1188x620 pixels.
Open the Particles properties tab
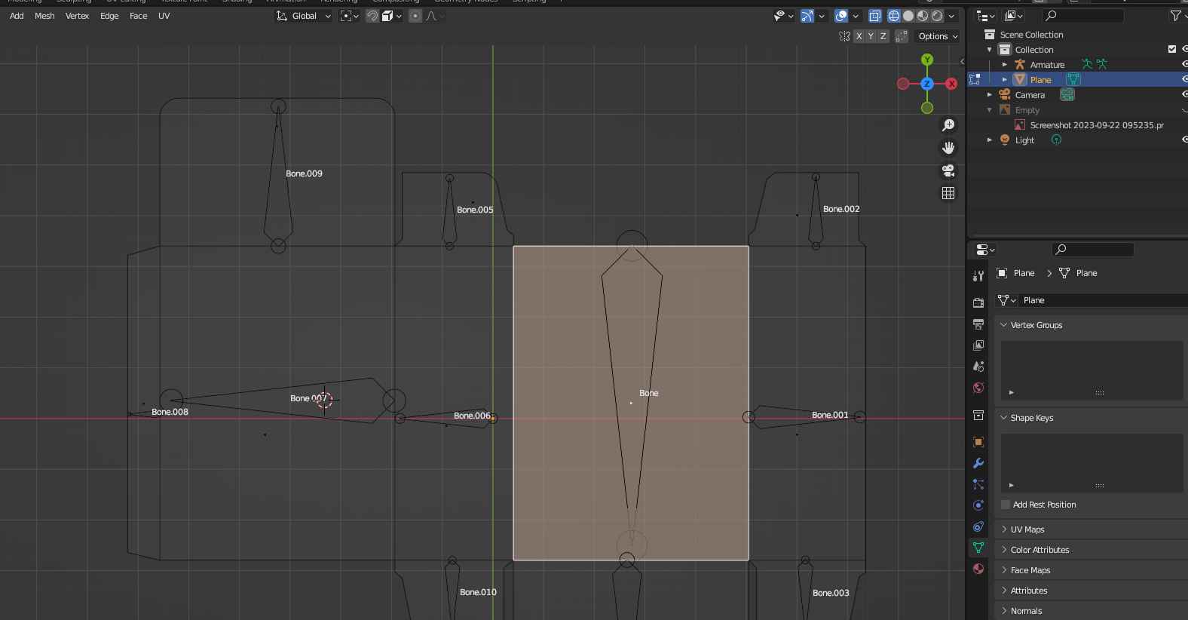click(978, 484)
